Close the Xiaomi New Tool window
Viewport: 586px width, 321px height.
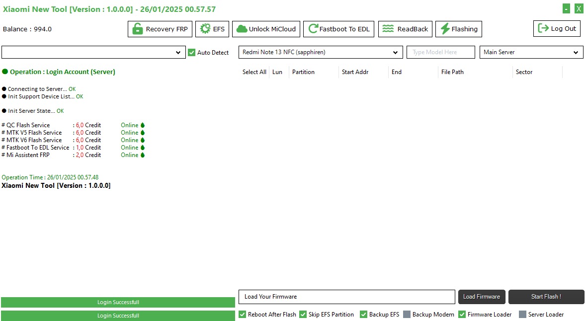pos(579,8)
